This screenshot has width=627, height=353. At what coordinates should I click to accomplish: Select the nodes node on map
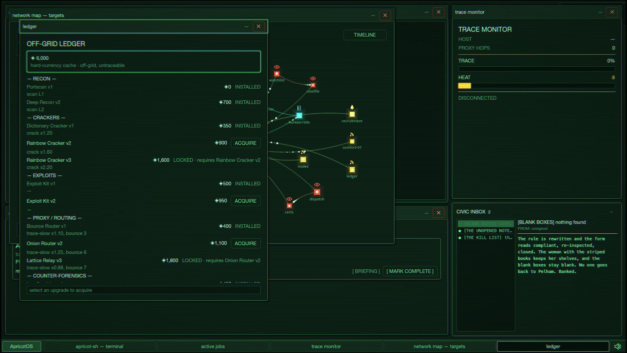[303, 160]
